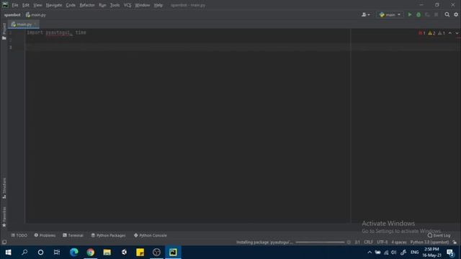Image resolution: width=461 pixels, height=259 pixels.
Task: Open Unity Hub icon on taskbar
Action: pyautogui.click(x=124, y=253)
